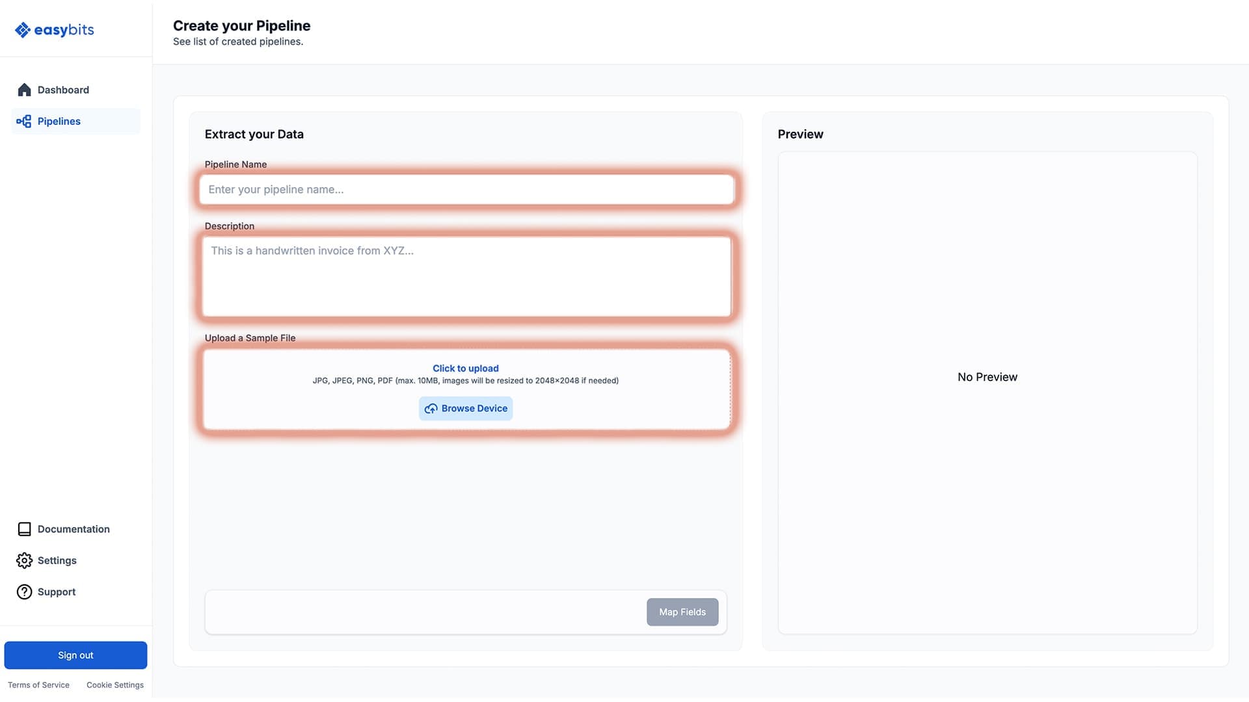
Task: Click the Documentation book icon
Action: pyautogui.click(x=24, y=529)
